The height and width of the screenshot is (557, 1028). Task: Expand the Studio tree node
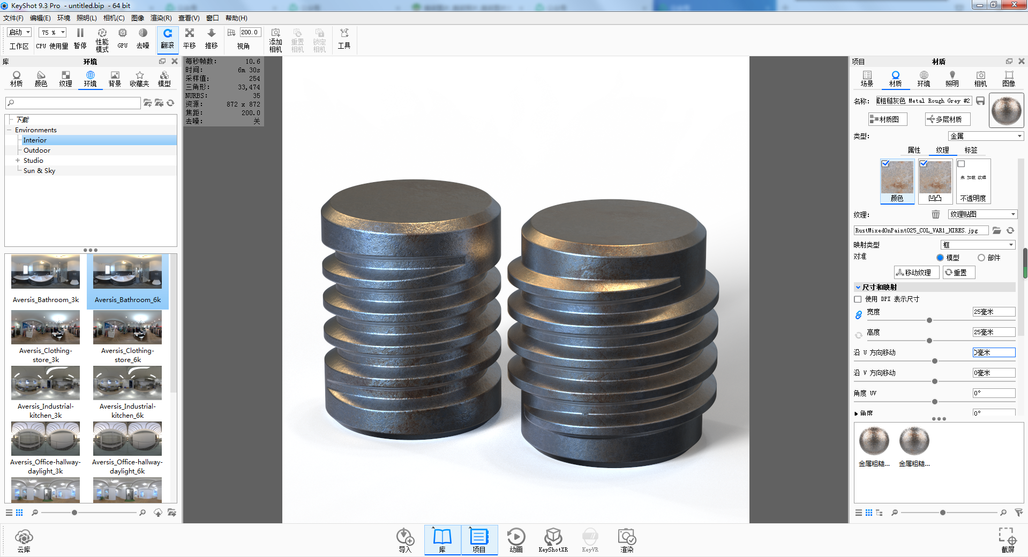point(18,161)
